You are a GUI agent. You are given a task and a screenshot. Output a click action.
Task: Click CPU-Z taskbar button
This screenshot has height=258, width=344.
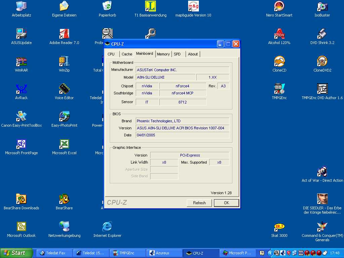point(200,253)
